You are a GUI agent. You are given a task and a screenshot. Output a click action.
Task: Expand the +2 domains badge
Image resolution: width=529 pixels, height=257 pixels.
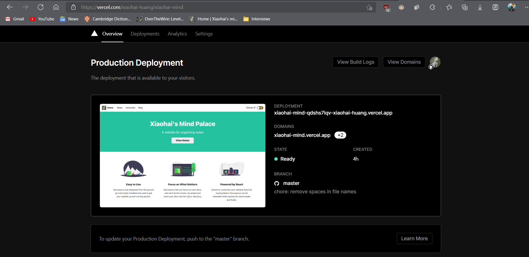tap(340, 135)
